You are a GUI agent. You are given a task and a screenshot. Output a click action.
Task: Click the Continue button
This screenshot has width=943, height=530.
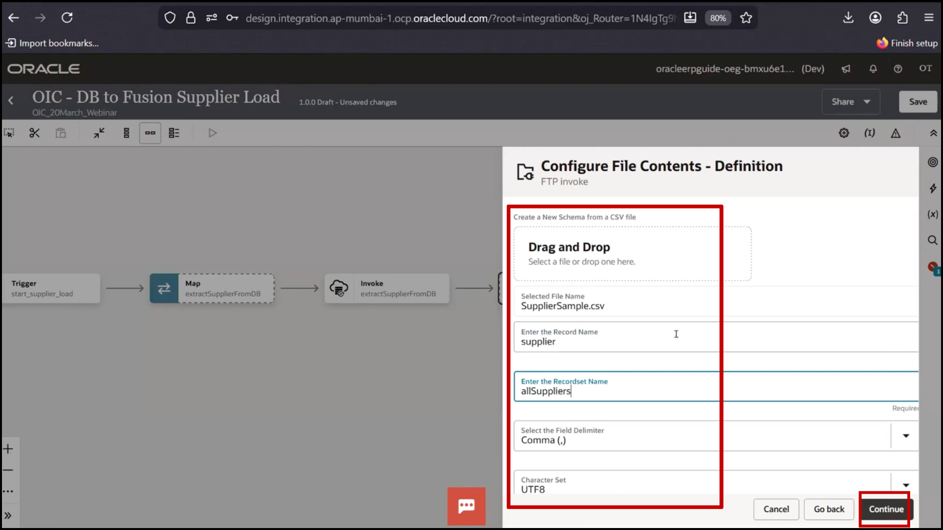pos(886,509)
